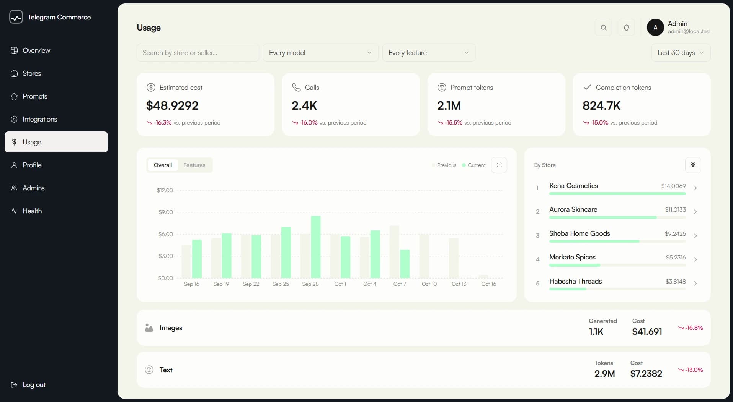Expand Aurora Skincare store chevron
This screenshot has height=402, width=733.
[x=695, y=212]
